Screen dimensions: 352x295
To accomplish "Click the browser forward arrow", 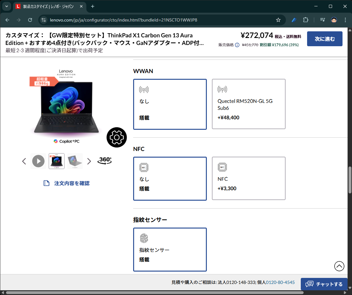I will pyautogui.click(x=19, y=20).
